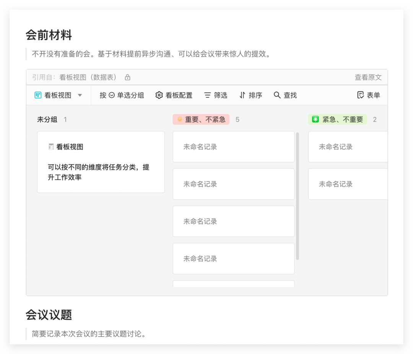This screenshot has height=354, width=413.
Task: Click the count 5 beside 重要、不紧急
Action: 237,120
